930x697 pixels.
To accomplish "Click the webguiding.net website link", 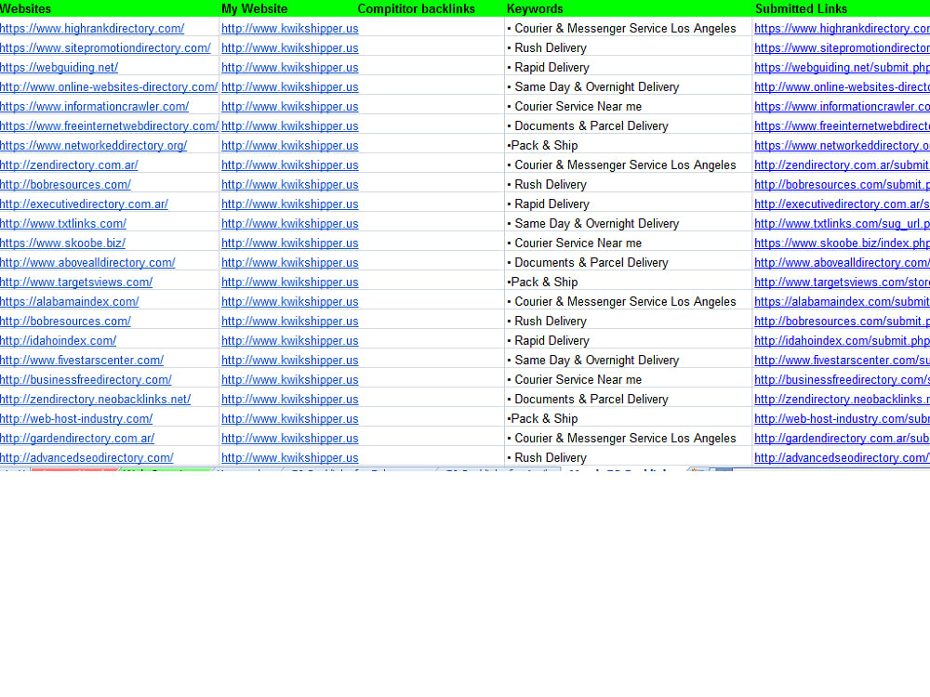I will pos(59,68).
